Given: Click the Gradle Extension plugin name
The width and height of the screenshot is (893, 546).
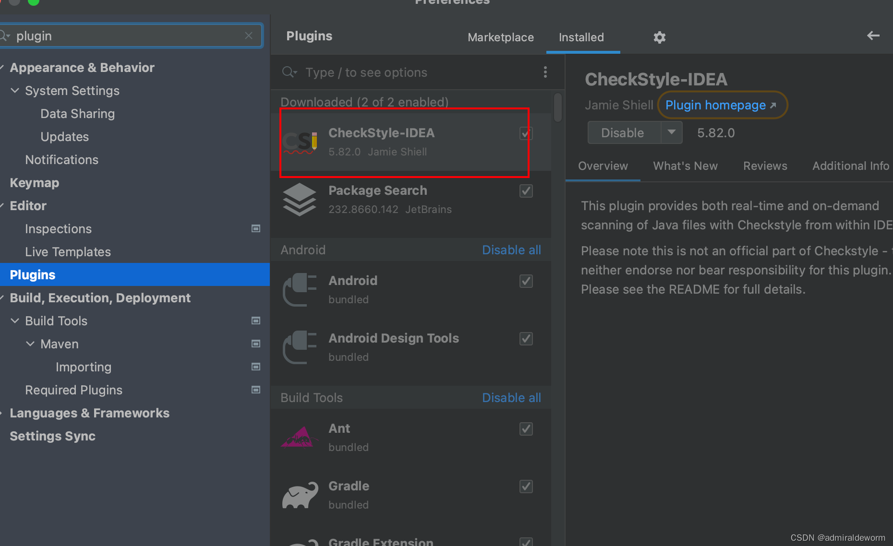Looking at the screenshot, I should tap(381, 542).
